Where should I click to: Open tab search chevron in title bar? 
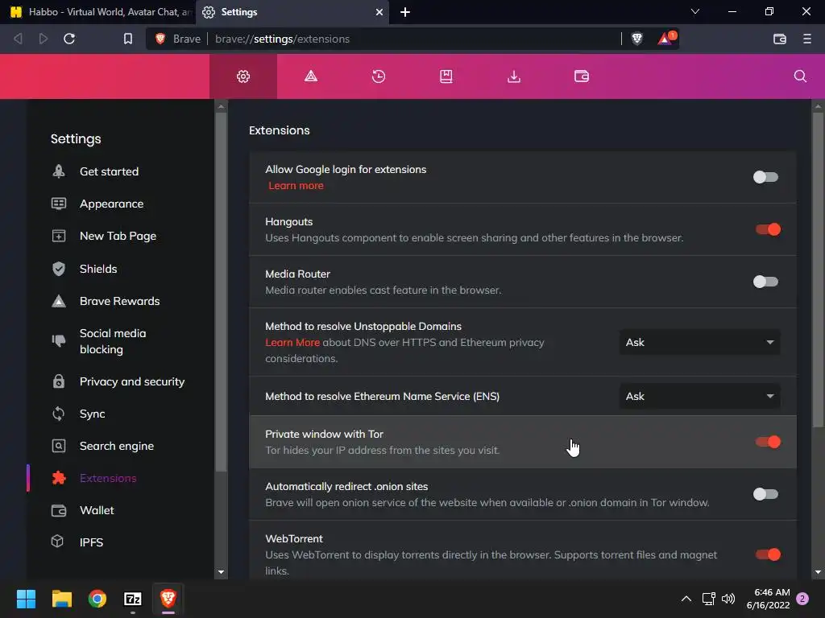695,11
